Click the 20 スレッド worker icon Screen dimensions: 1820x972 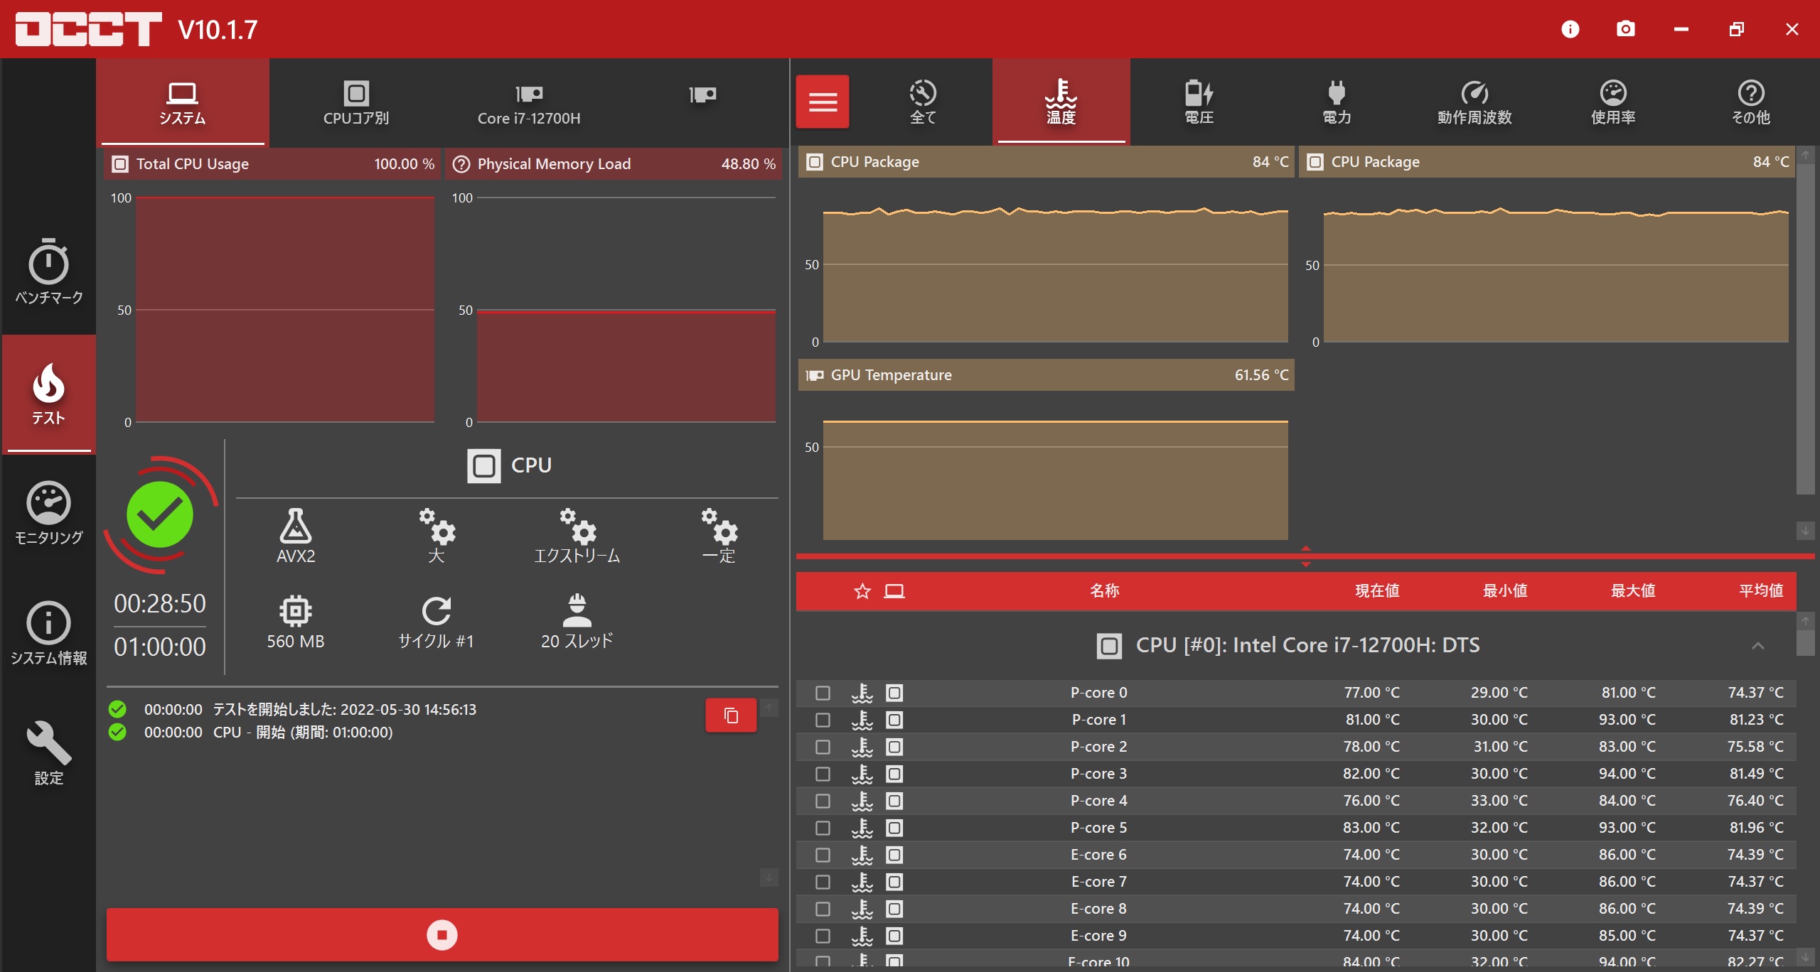pyautogui.click(x=577, y=611)
